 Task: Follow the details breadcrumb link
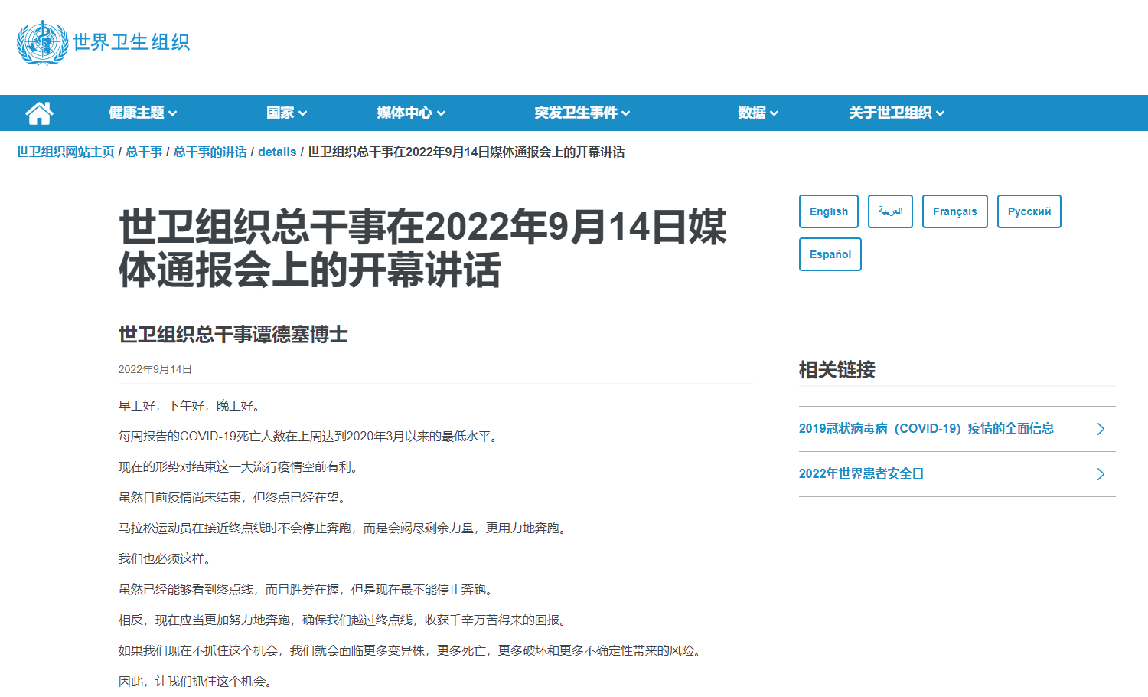tap(277, 152)
